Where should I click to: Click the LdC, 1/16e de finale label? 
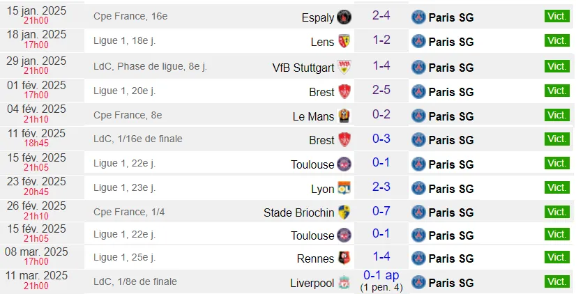click(138, 139)
